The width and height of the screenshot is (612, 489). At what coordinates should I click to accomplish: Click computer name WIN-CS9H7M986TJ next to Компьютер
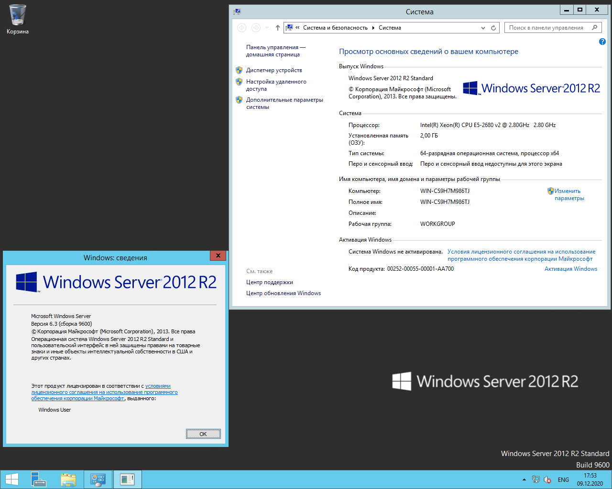tap(445, 191)
